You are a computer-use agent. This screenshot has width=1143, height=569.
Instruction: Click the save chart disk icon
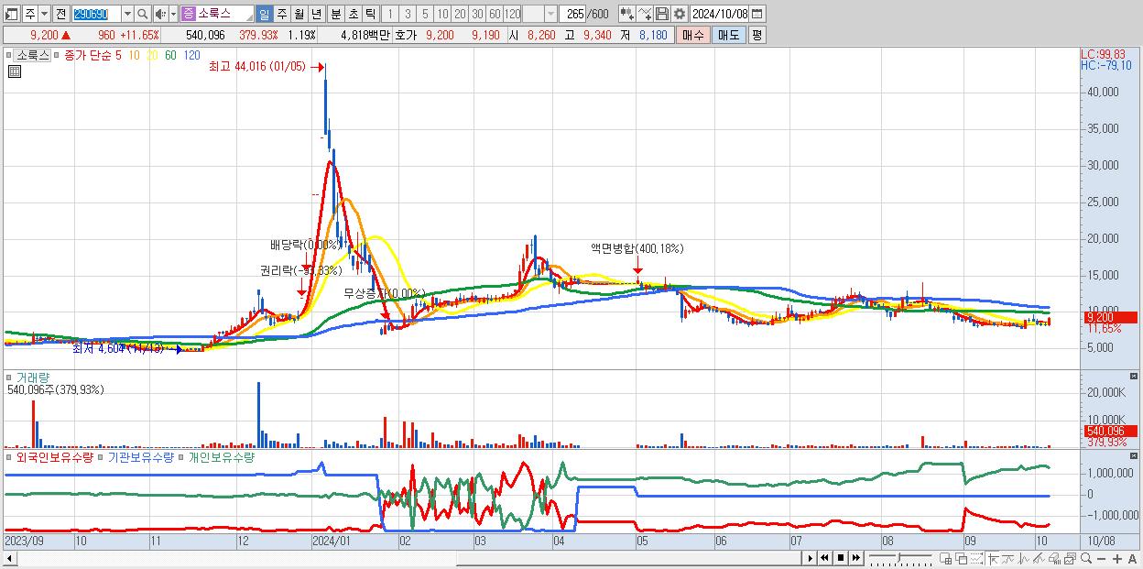(x=662, y=14)
